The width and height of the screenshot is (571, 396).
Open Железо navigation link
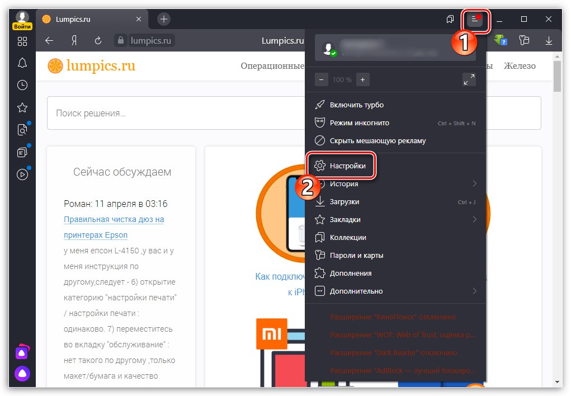(x=520, y=66)
